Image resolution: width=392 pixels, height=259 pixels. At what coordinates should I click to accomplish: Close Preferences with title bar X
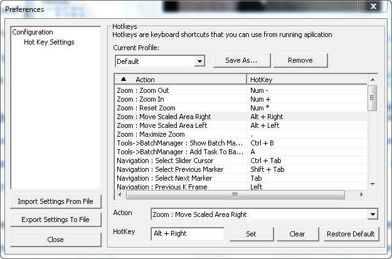pyautogui.click(x=374, y=6)
